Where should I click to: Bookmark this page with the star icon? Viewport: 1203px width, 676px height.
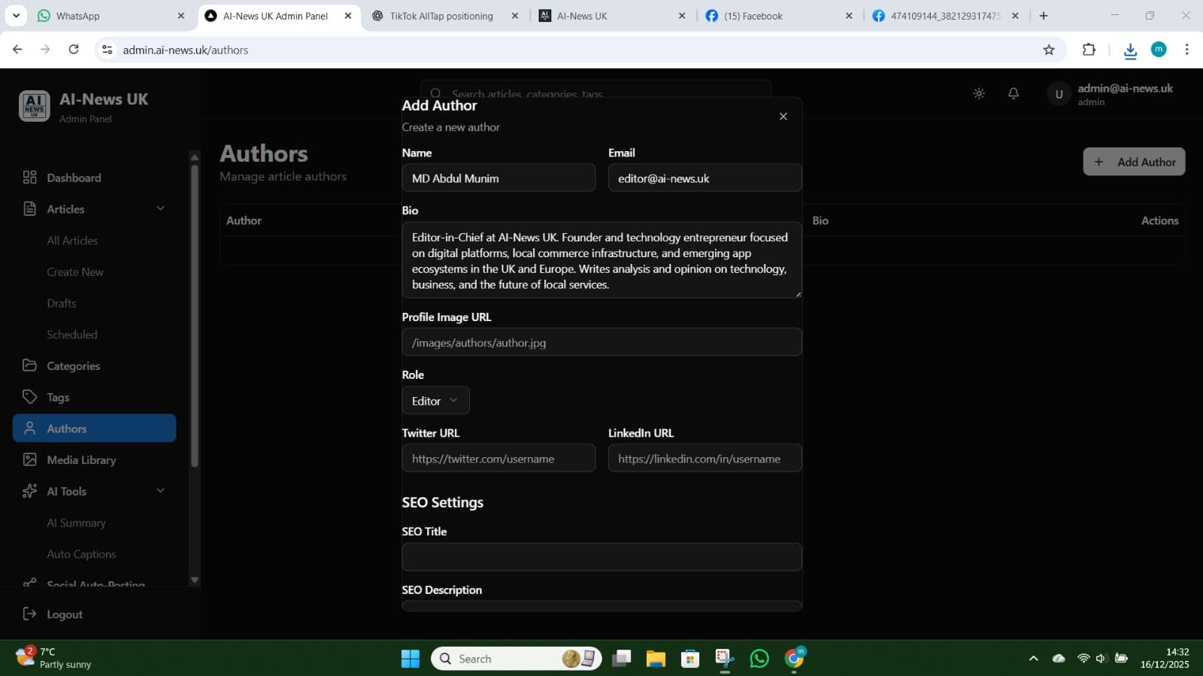click(1049, 50)
